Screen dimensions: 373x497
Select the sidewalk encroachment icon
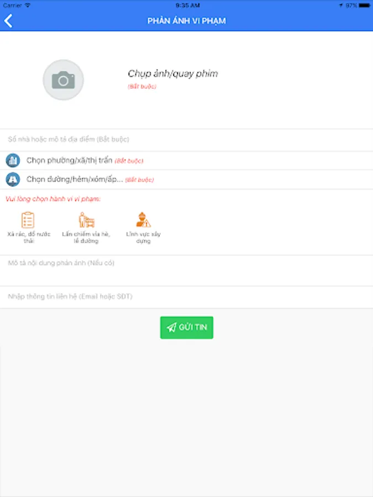tap(87, 220)
